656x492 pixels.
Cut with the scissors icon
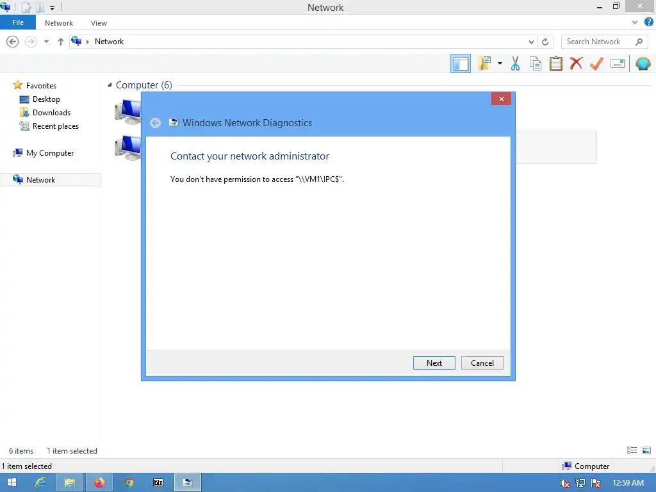pyautogui.click(x=515, y=63)
